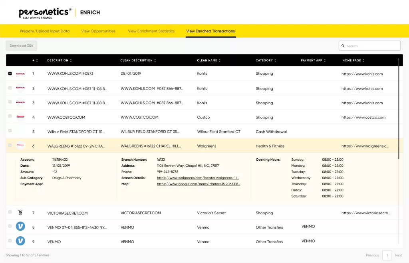
Task: Collapse row 1 using its checked toggle
Action: click(10, 74)
